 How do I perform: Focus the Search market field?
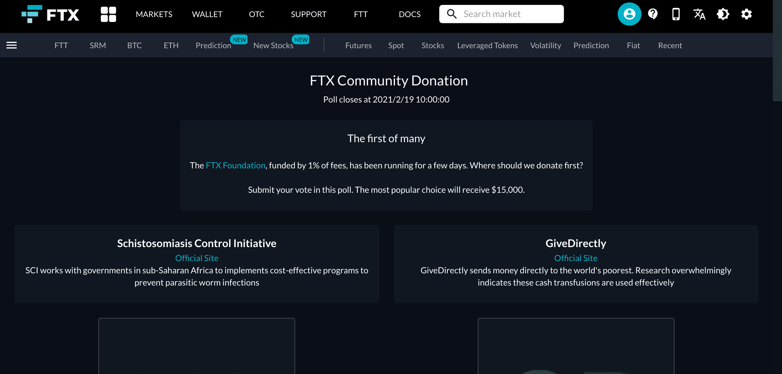(x=501, y=14)
